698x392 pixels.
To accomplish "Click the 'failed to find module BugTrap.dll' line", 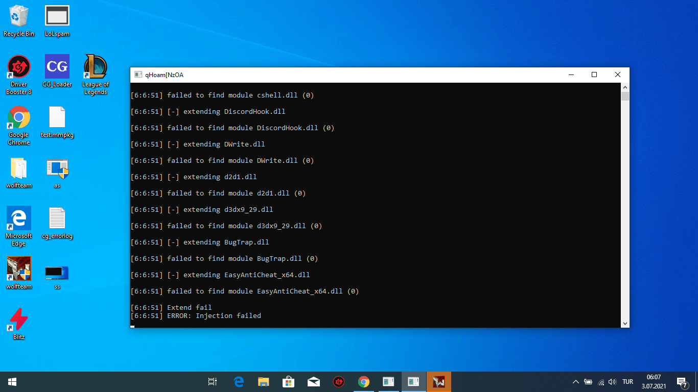I will [x=224, y=259].
